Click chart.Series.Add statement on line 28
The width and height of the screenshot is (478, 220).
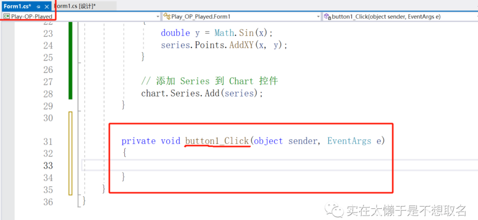point(202,93)
